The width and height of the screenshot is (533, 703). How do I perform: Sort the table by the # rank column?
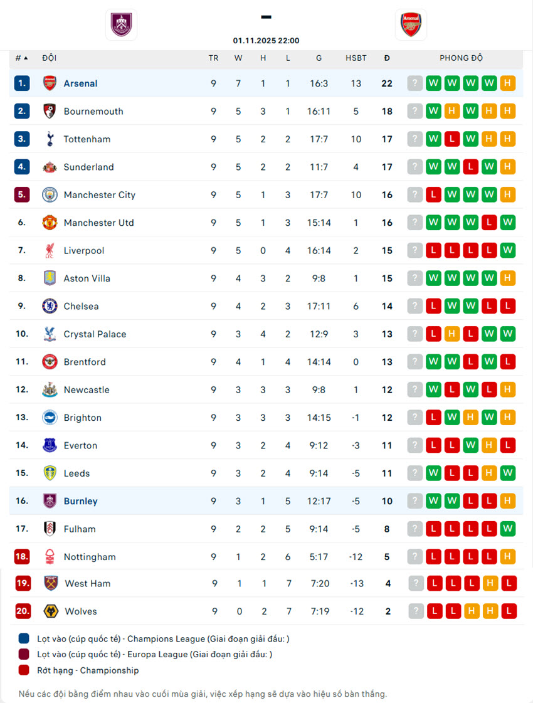tap(21, 58)
